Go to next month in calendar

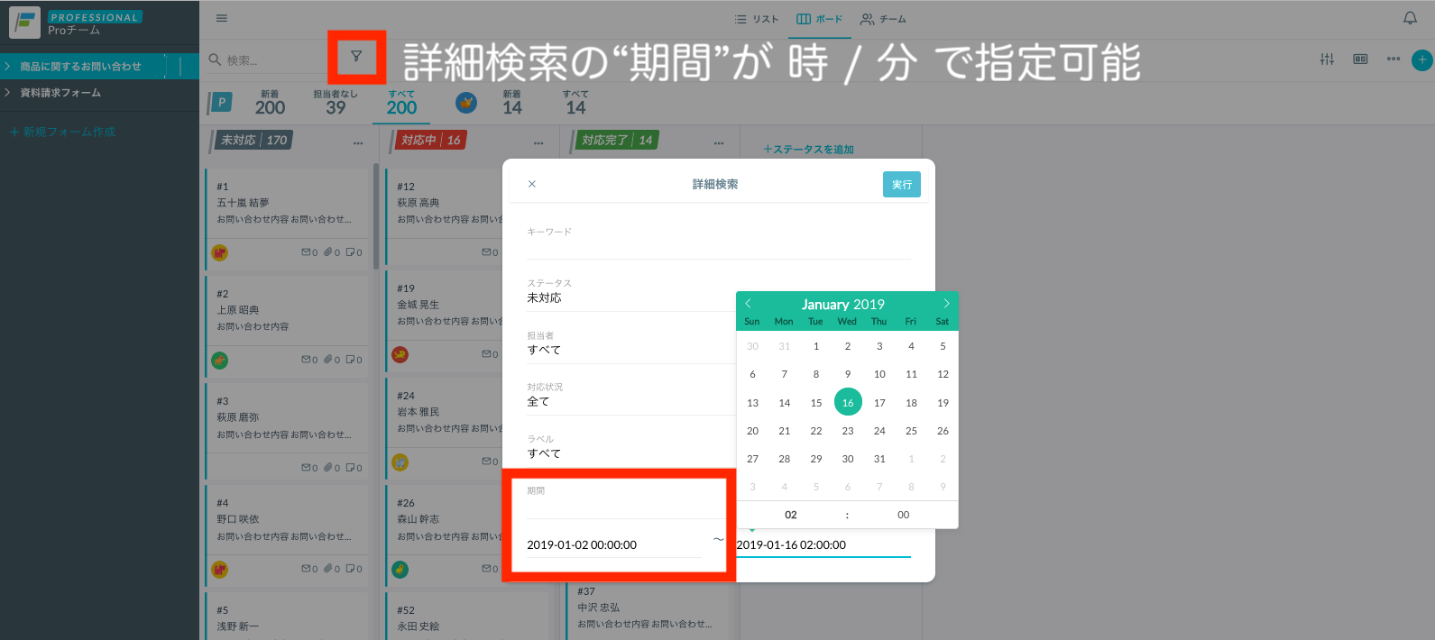(946, 304)
